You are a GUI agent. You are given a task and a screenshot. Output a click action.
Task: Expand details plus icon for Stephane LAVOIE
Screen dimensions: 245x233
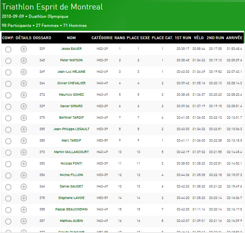tap(24, 198)
